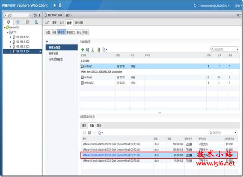The width and height of the screenshot is (243, 177).
Task: Click the pin icon in navigator header
Action: [x=39, y=15]
